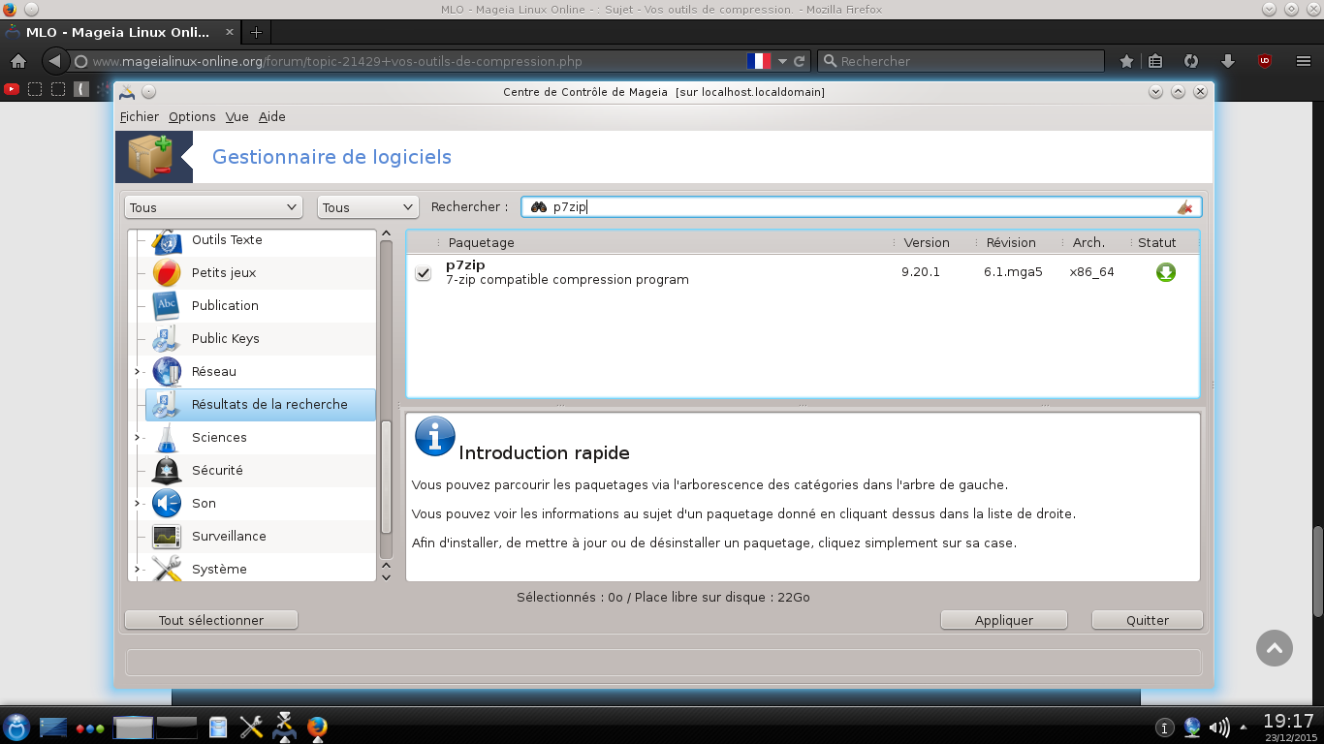The height and width of the screenshot is (744, 1324).
Task: Select the Petits jeux category icon
Action: 167,272
